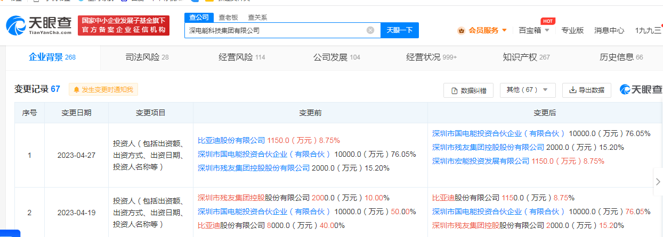Click the 天眼一下 search button
The width and height of the screenshot is (663, 237).
pos(400,30)
